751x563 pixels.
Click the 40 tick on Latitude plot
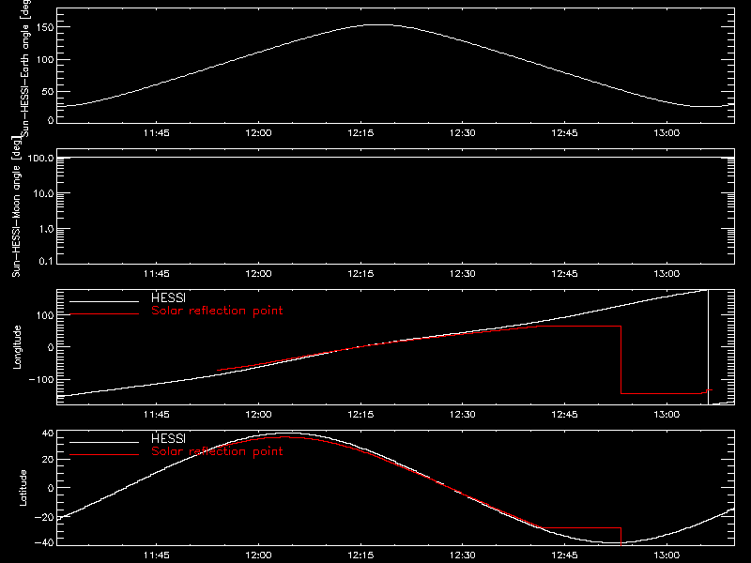pyautogui.click(x=48, y=434)
